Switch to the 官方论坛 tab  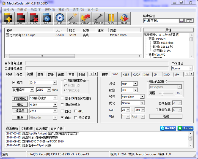tap(57, 129)
